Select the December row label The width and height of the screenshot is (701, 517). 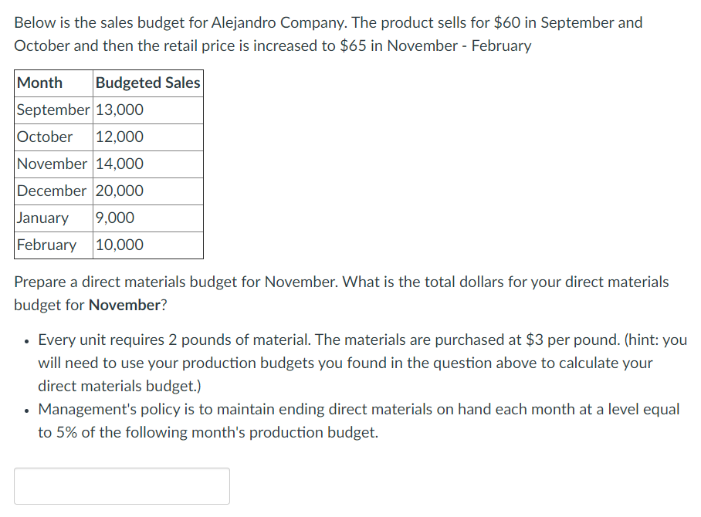pos(52,191)
